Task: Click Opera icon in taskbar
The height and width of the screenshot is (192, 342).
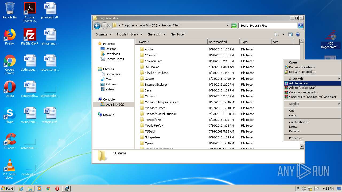Action: 57,189
